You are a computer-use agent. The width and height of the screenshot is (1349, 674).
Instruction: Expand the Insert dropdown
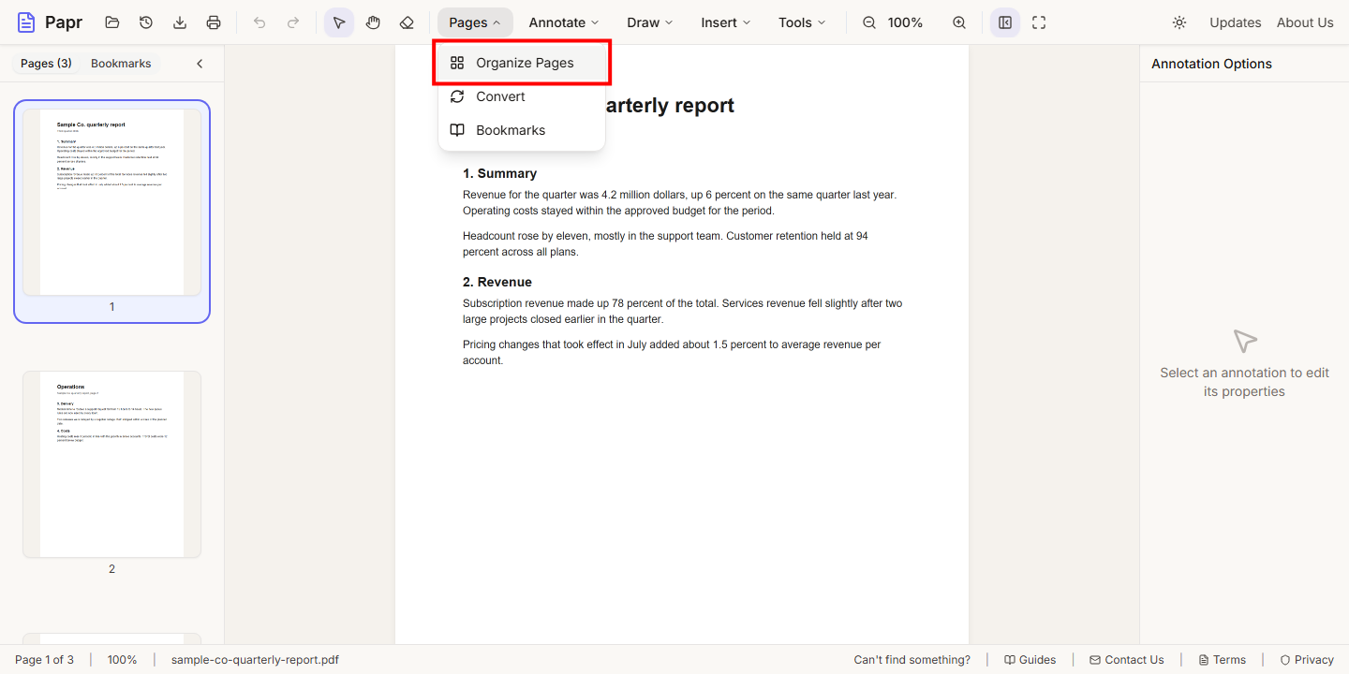tap(726, 22)
